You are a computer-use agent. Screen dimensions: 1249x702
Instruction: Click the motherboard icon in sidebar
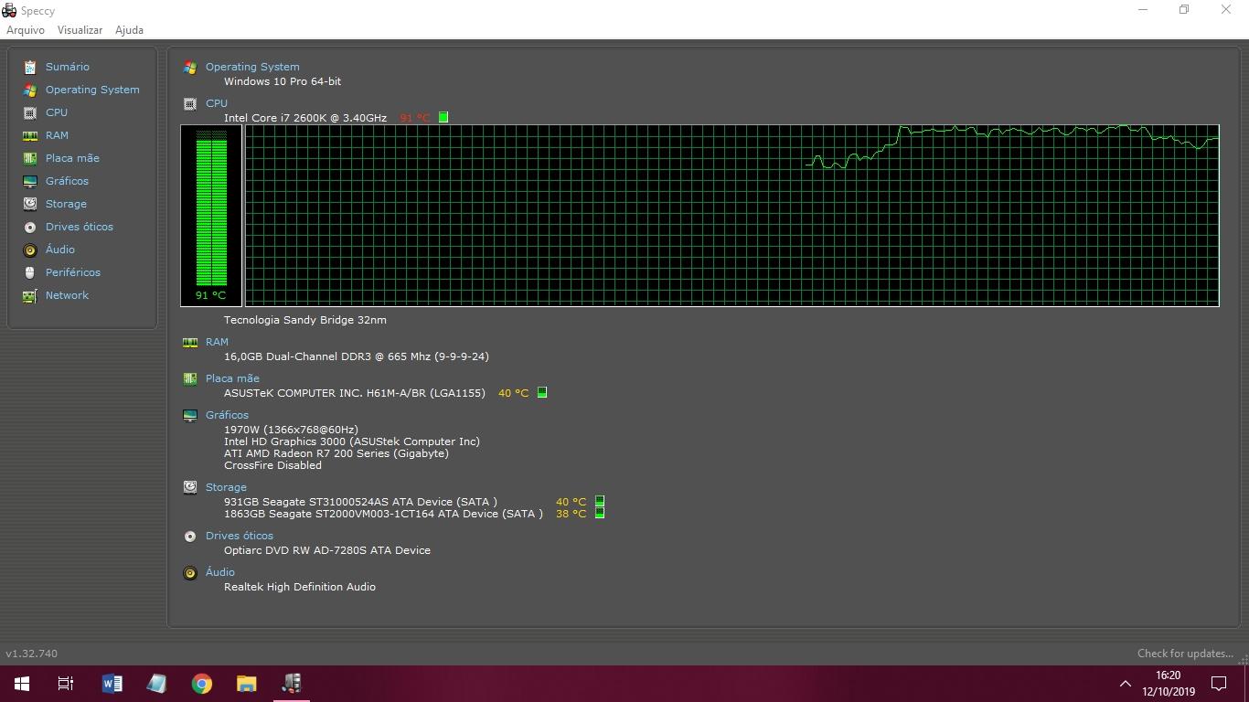[30, 158]
